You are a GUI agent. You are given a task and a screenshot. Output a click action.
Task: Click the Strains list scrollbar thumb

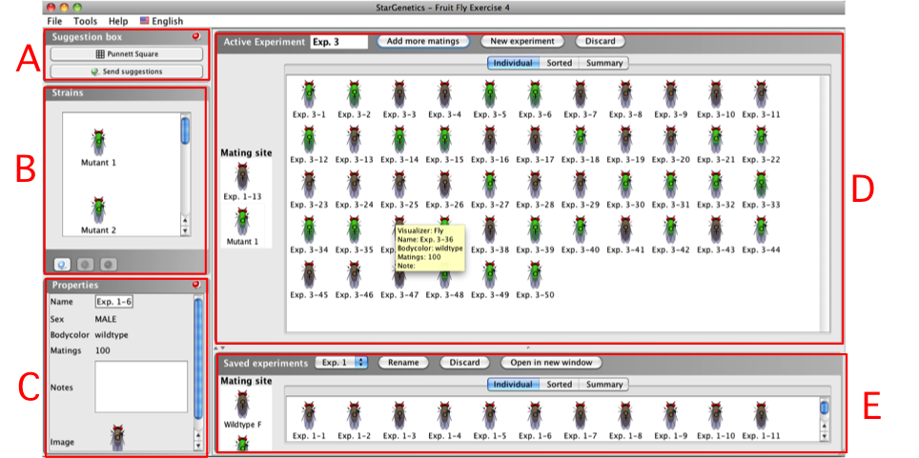(x=185, y=130)
